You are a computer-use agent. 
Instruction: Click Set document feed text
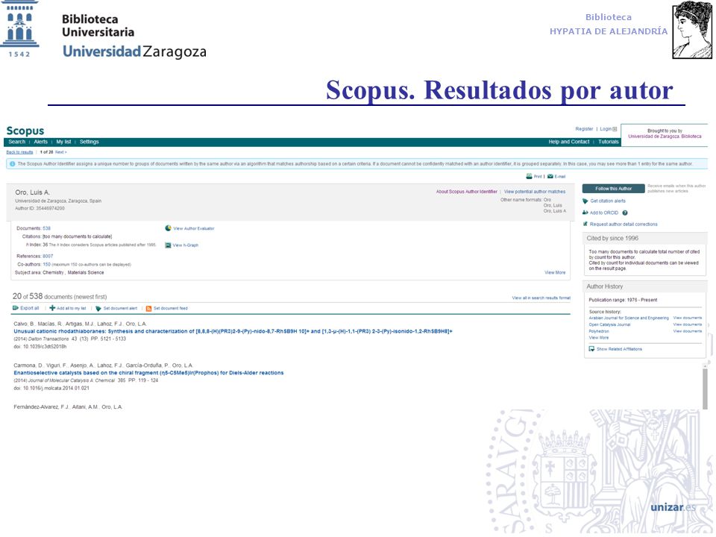(171, 308)
